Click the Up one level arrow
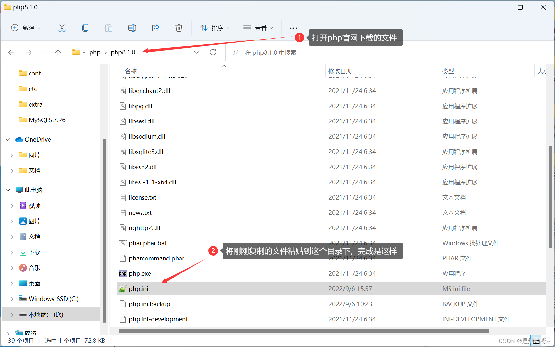The image size is (555, 347). [x=58, y=52]
